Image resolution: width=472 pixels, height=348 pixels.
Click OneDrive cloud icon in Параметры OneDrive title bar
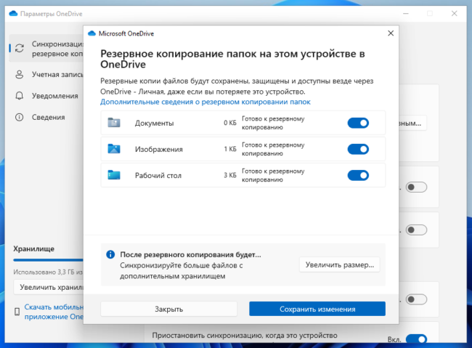pyautogui.click(x=13, y=14)
